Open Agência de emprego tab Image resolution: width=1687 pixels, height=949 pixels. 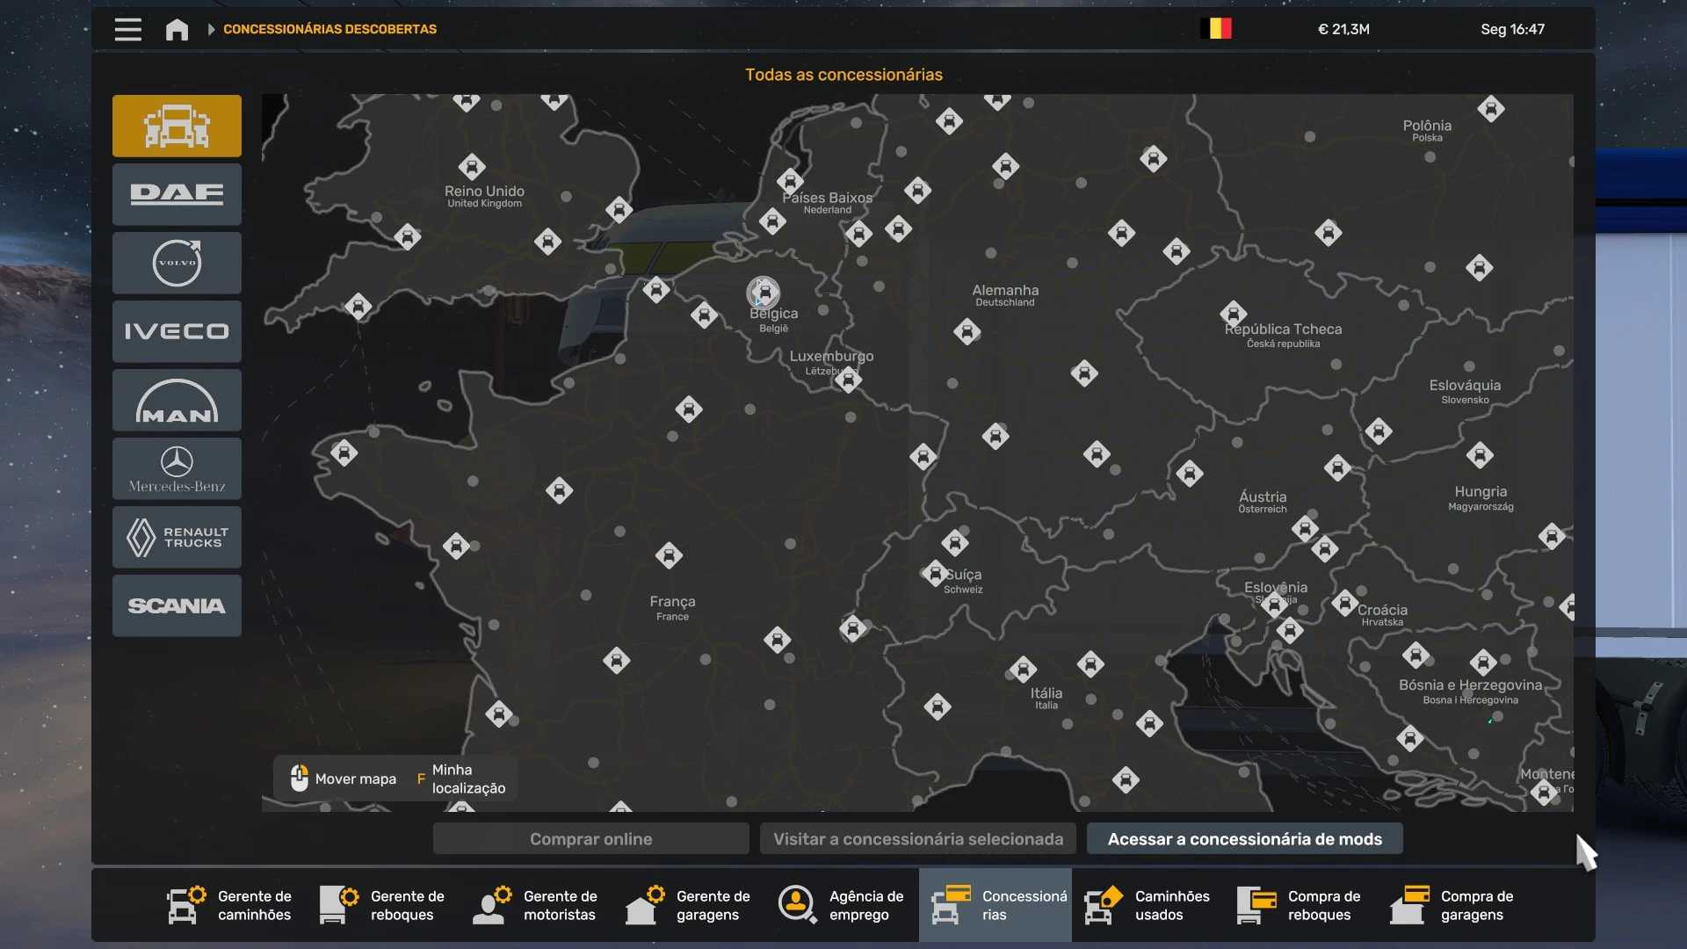(842, 905)
